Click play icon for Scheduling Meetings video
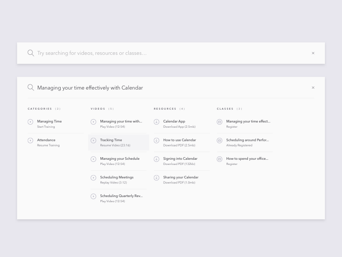 pos(94,178)
